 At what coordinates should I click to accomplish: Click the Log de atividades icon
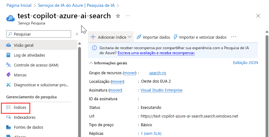coord(8,55)
